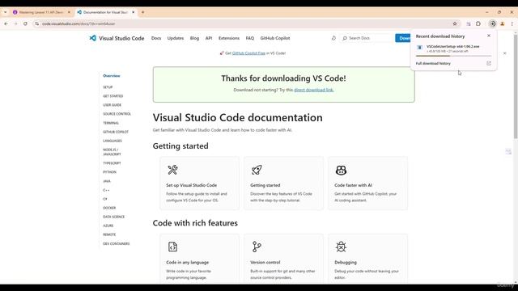
Task: Open the GitHub Copilot nav item
Action: pos(275,38)
